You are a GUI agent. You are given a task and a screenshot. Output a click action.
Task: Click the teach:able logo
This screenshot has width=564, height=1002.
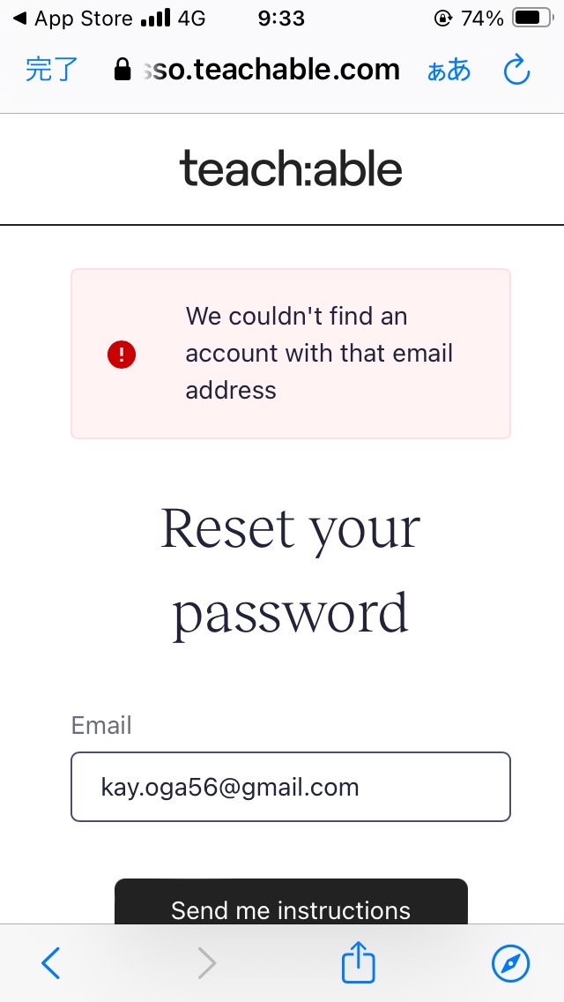[x=291, y=168]
